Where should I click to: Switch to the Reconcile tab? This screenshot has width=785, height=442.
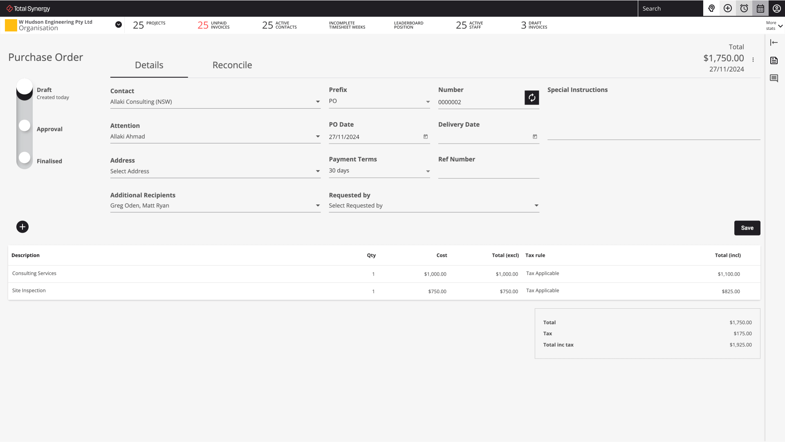click(232, 65)
